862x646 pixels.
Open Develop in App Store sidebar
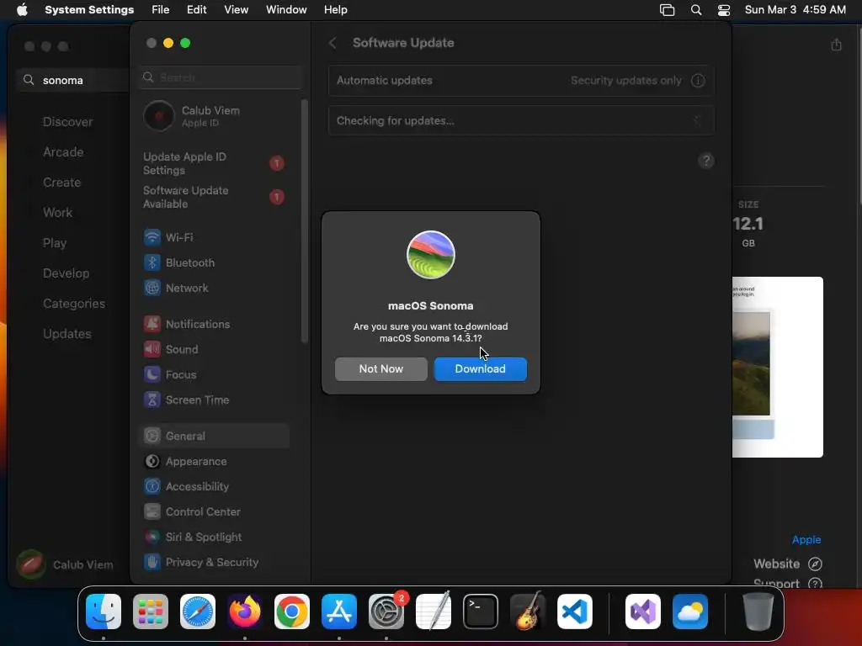(x=66, y=273)
